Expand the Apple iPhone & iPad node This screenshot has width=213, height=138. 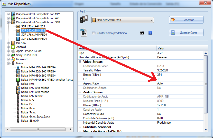(x=8, y=51)
